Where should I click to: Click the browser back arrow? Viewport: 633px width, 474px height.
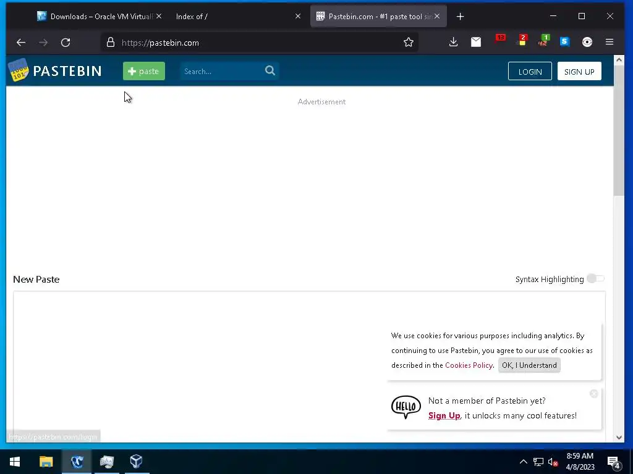[x=21, y=43]
